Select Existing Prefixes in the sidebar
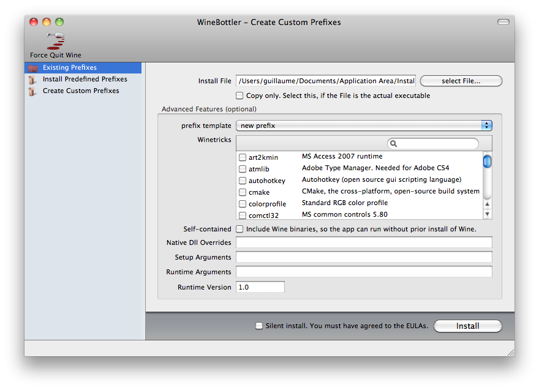This screenshot has height=390, width=539. pos(83,68)
